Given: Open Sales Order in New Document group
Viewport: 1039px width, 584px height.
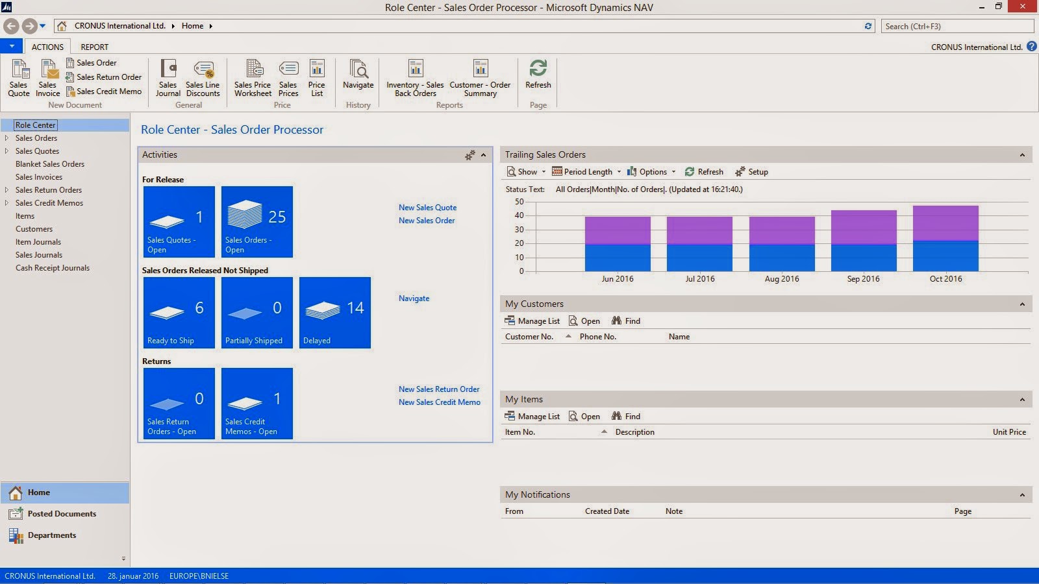Looking at the screenshot, I should click(91, 63).
